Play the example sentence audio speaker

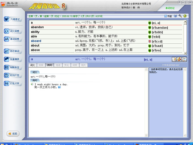[x=32, y=84]
